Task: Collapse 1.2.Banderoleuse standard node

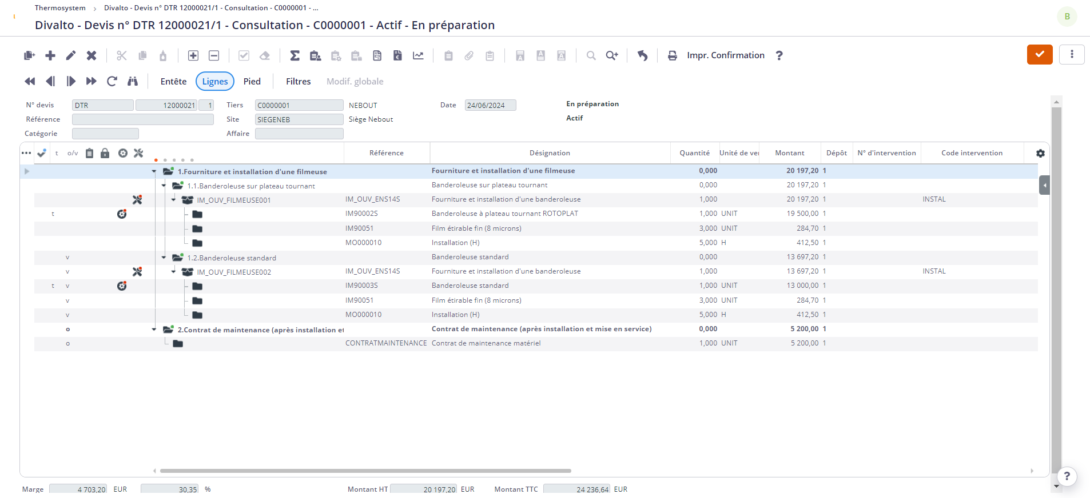Action: point(164,258)
